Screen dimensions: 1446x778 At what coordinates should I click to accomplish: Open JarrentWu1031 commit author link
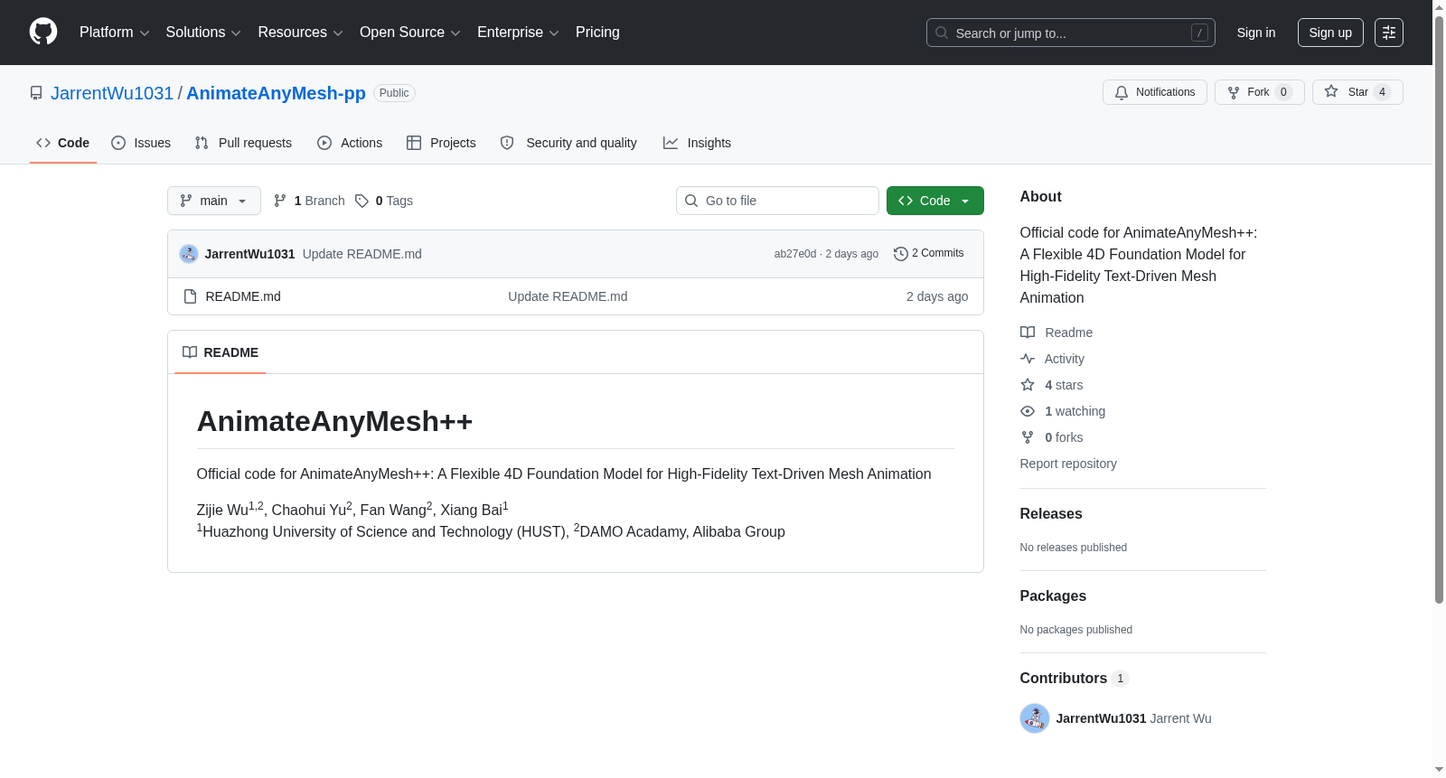tap(250, 254)
